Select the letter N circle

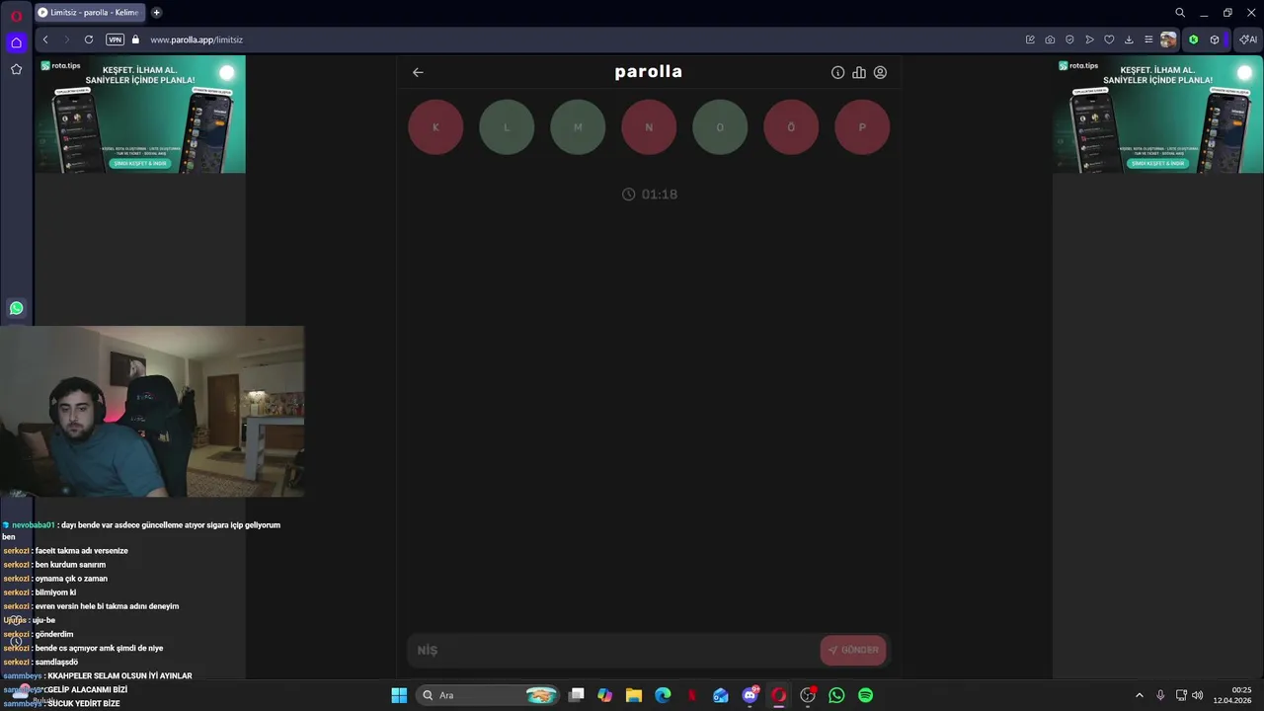(x=649, y=127)
